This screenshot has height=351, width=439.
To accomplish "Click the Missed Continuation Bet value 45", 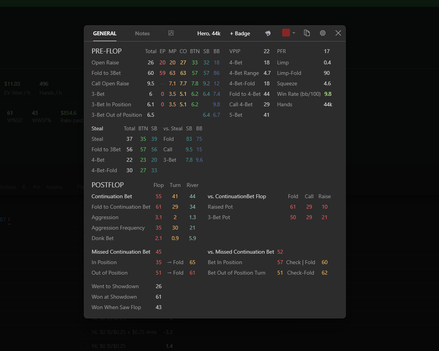I will pos(158,252).
